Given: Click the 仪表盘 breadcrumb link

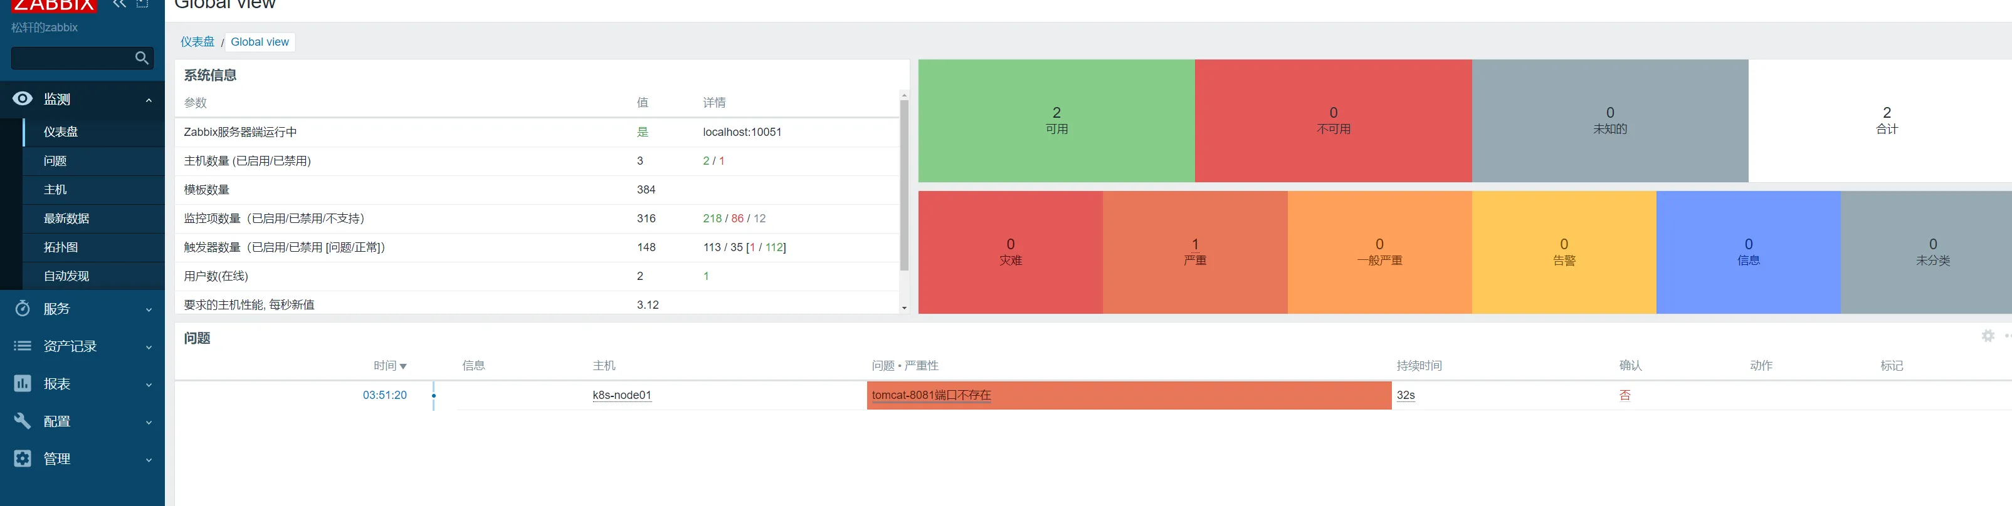Looking at the screenshot, I should [x=198, y=42].
